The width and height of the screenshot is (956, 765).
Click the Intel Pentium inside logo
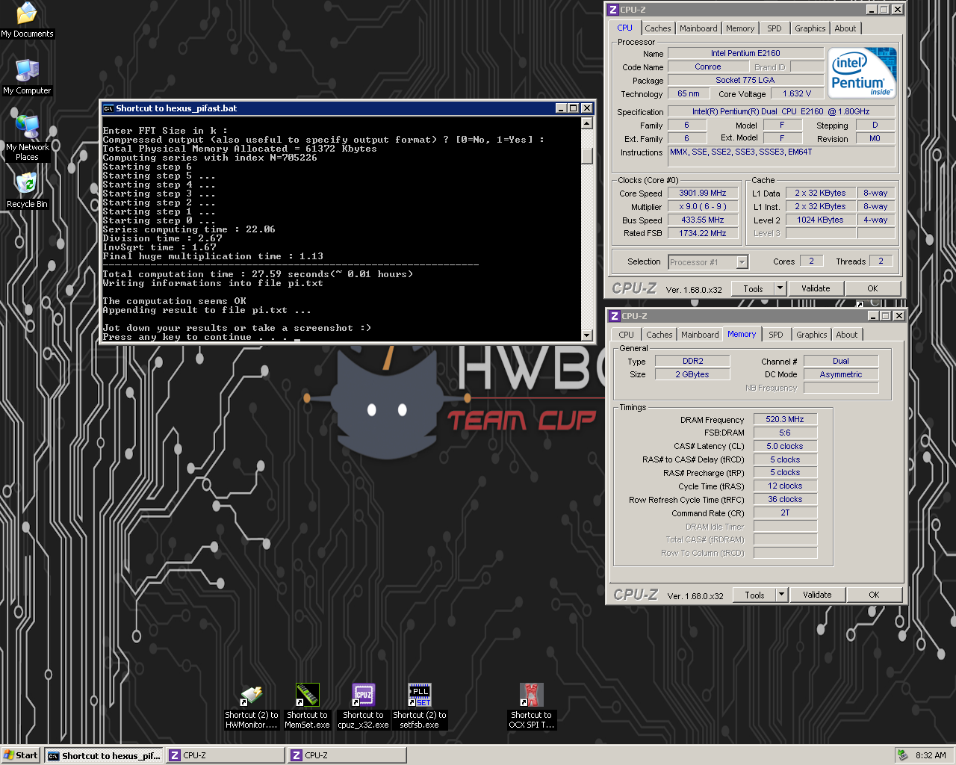863,72
